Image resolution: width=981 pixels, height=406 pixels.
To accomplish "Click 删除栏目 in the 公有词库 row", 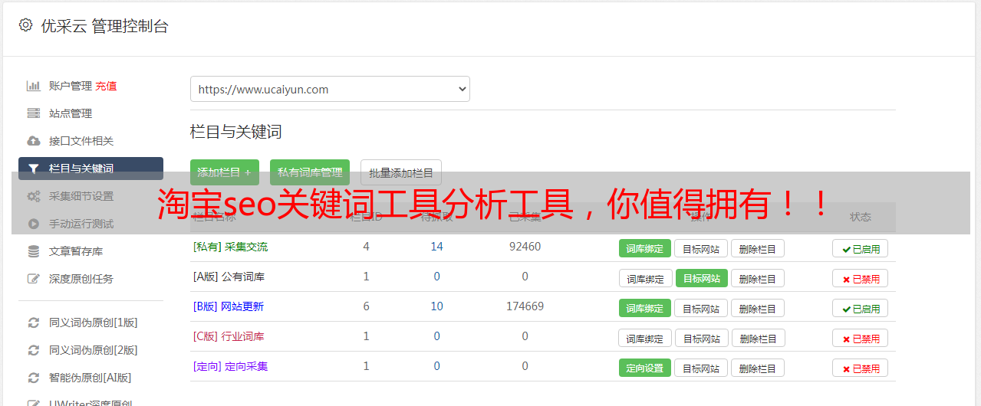I will click(x=758, y=278).
